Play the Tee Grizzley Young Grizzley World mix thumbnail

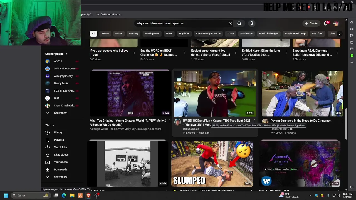click(x=130, y=93)
